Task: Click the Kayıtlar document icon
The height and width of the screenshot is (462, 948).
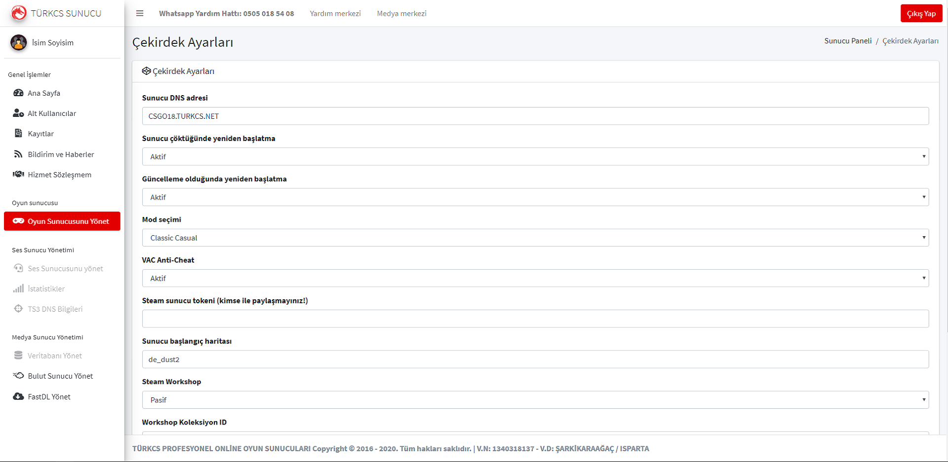Action: pyautogui.click(x=18, y=133)
